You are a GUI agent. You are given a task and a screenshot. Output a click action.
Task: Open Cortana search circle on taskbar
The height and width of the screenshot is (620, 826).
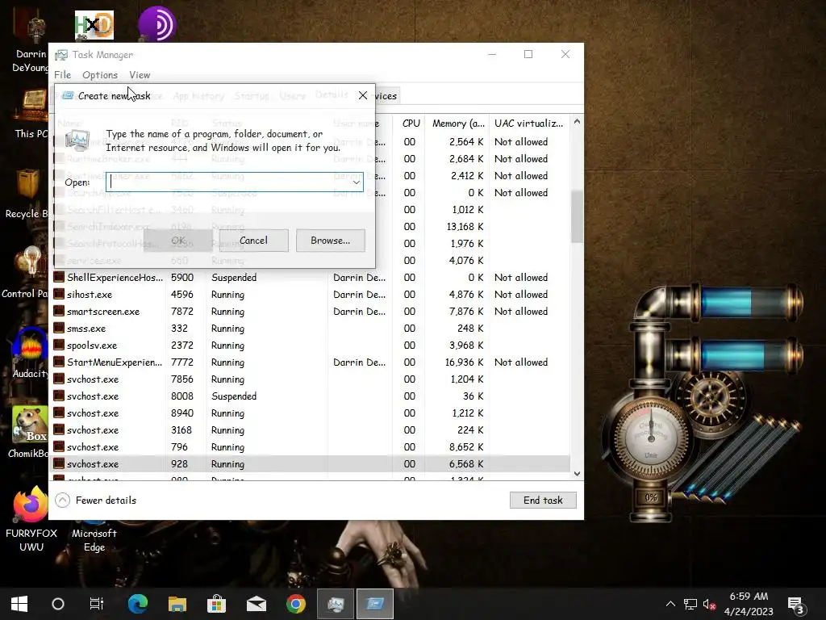(x=58, y=604)
